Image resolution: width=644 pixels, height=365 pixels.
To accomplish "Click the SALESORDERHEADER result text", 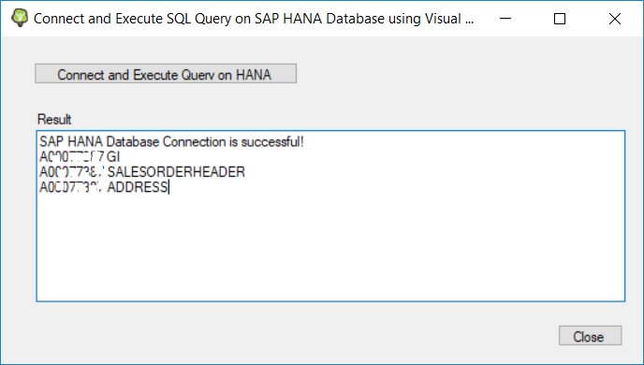I will 176,172.
